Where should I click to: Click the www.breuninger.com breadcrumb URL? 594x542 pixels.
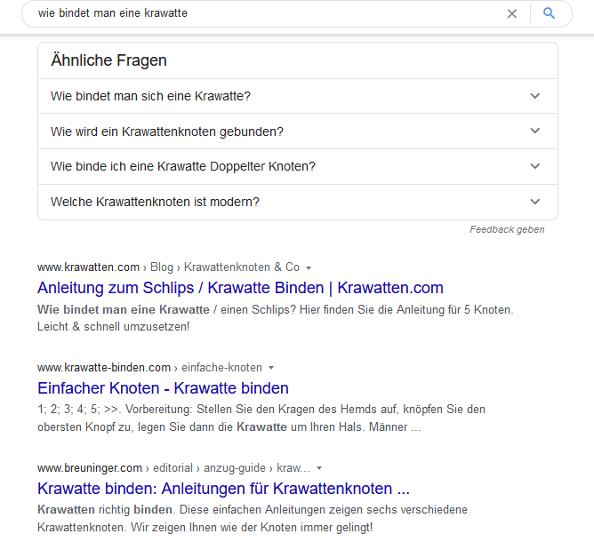click(x=90, y=467)
